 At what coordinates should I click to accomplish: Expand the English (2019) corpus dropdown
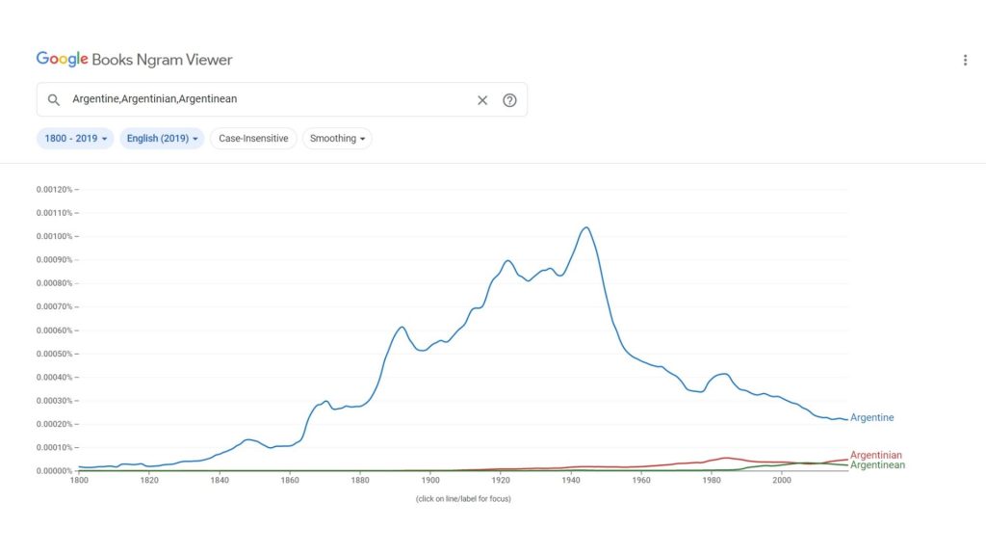162,139
